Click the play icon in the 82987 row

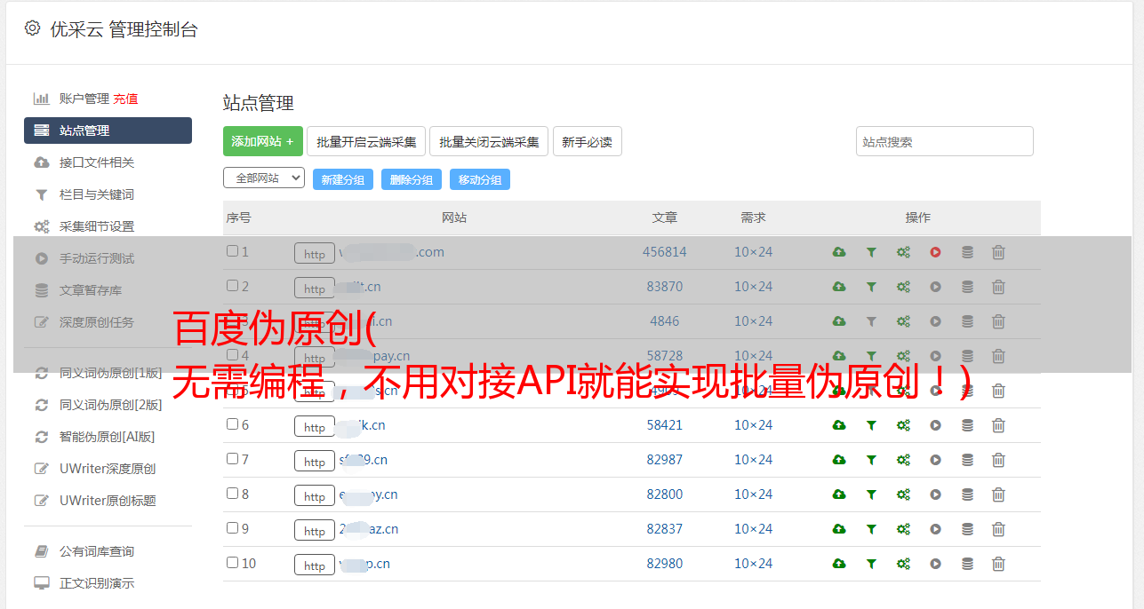pos(935,460)
